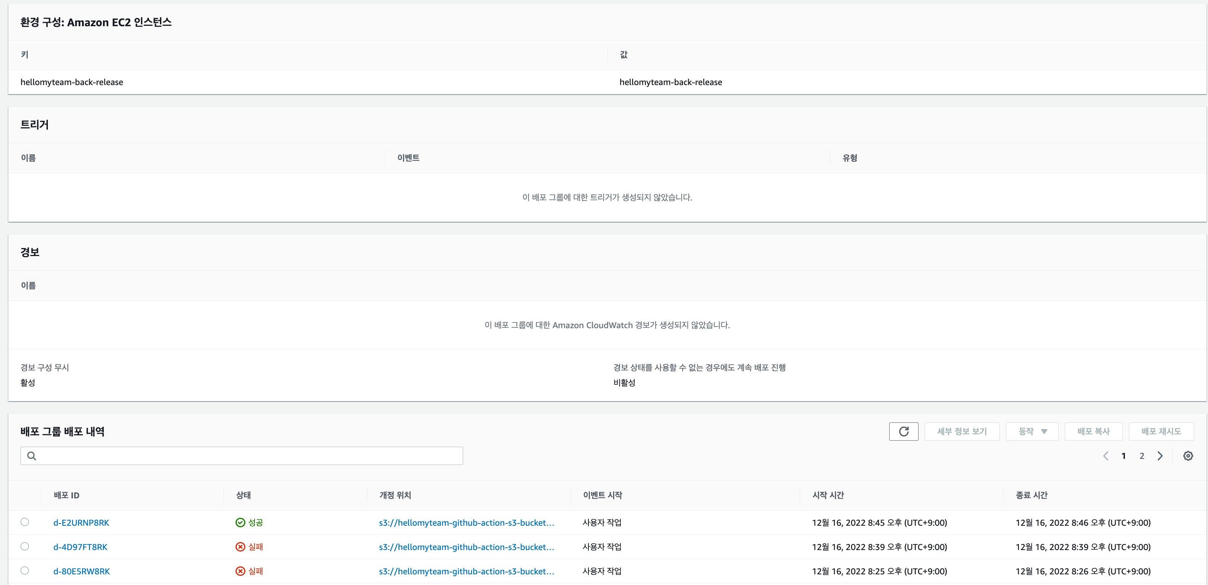Click failure icon for d-4D97FT8RK
Screen dimensions: 1208x585
pos(240,547)
